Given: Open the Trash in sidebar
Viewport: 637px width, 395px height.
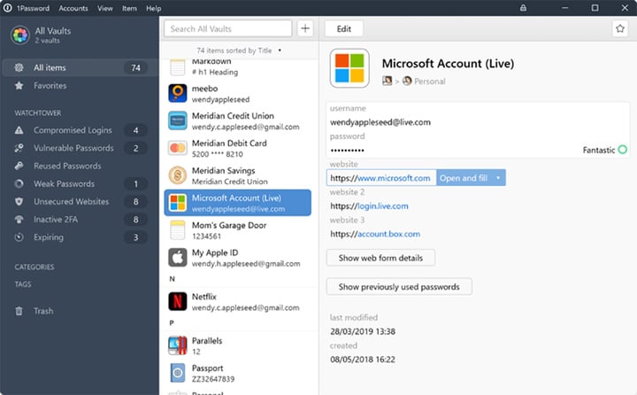Looking at the screenshot, I should pos(43,311).
